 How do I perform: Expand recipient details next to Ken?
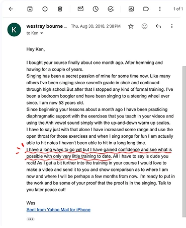(42, 33)
